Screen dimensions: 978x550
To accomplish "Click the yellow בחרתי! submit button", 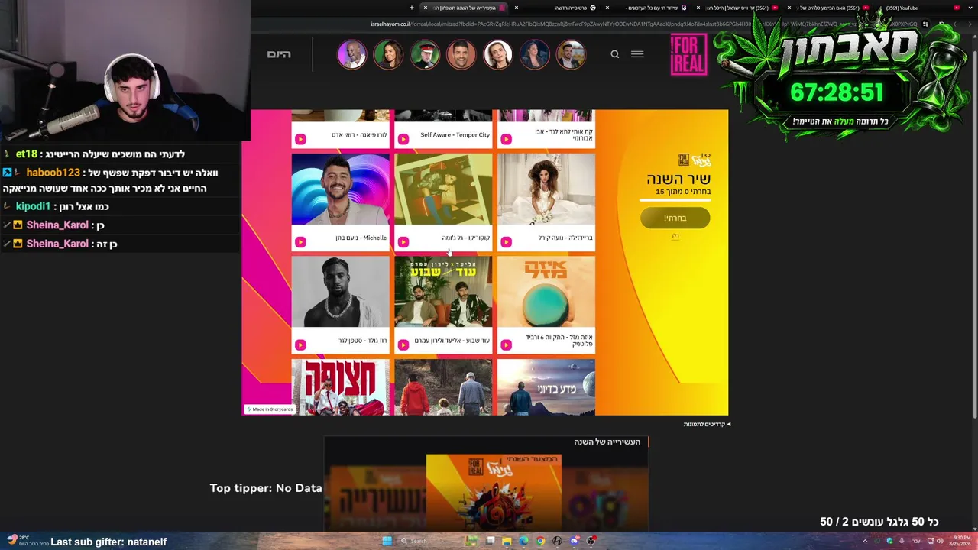I will click(x=675, y=218).
